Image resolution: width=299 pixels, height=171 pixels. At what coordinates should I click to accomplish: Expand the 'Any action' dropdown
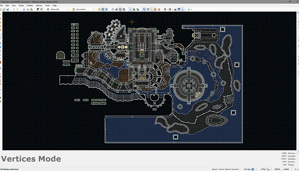click(93, 9)
